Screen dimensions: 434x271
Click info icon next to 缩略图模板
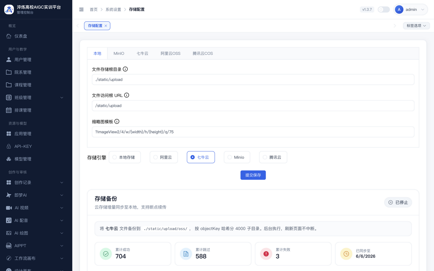[117, 121]
